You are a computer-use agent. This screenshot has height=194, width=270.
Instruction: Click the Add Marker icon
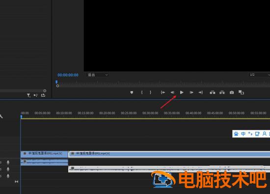point(132,93)
